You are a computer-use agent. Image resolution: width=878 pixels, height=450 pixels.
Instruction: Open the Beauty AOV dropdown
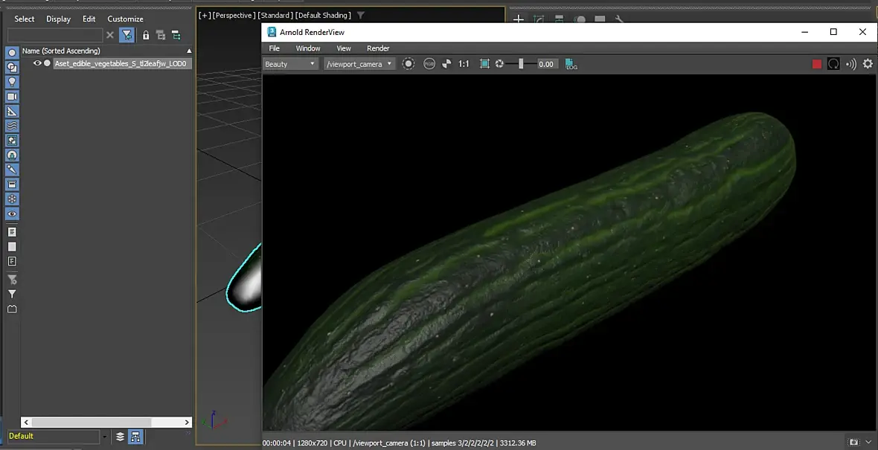pyautogui.click(x=291, y=64)
